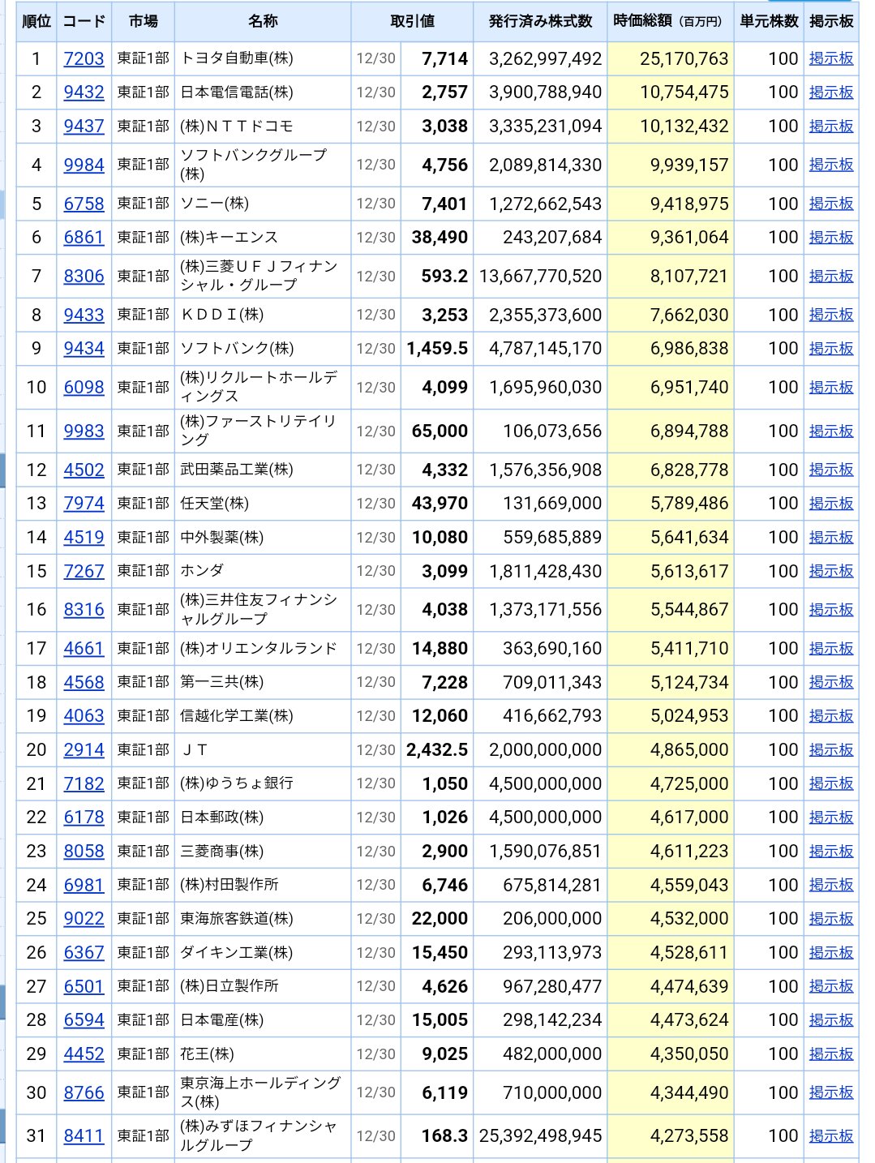Open 掲示板 link for キーエンス row
Image resolution: width=875 pixels, height=1163 pixels.
[x=831, y=238]
